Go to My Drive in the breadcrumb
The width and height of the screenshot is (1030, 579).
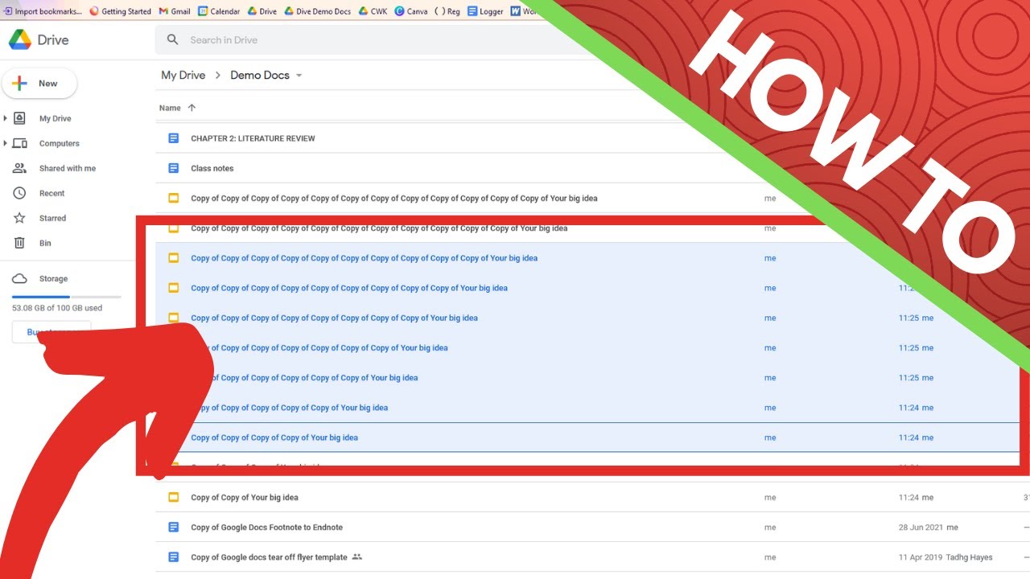[183, 75]
